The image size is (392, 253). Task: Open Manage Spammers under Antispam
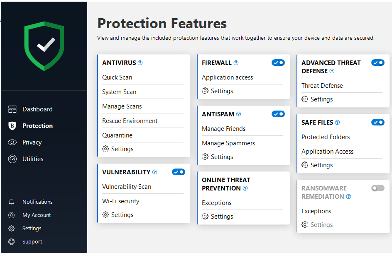[228, 143]
